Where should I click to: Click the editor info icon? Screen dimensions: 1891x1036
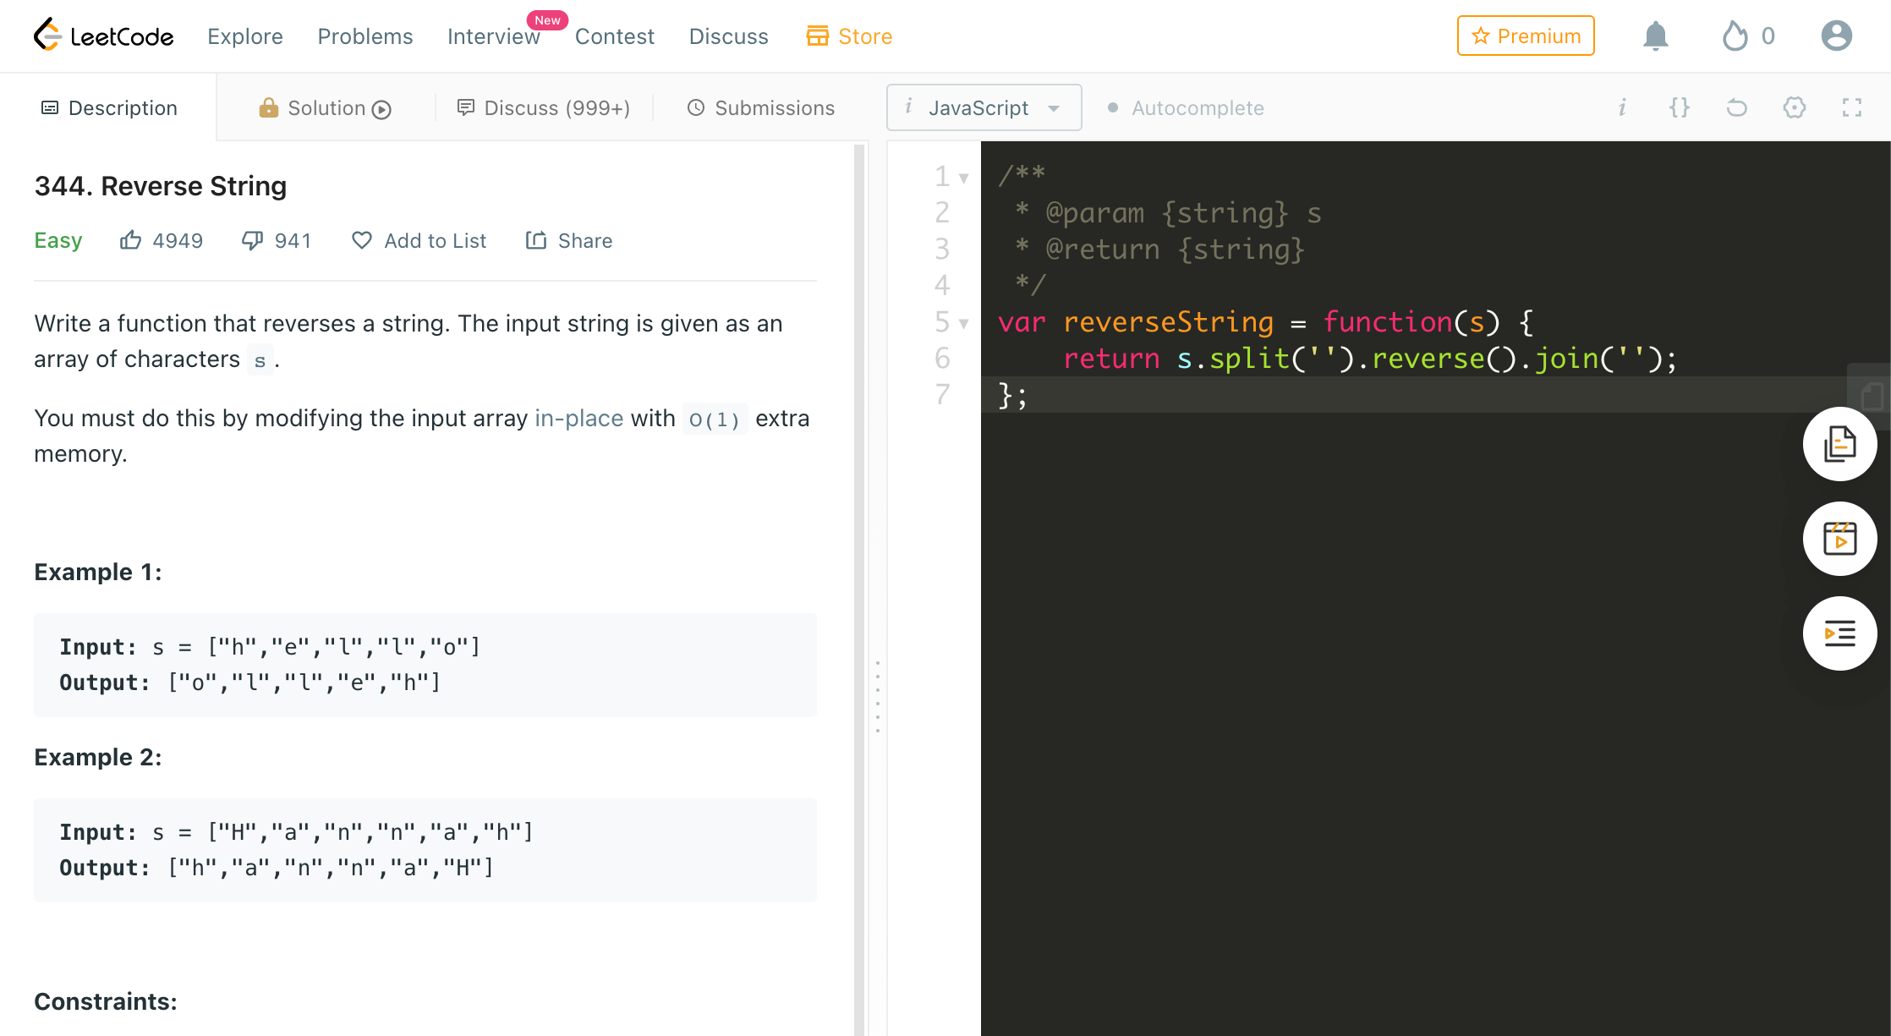click(x=1622, y=107)
